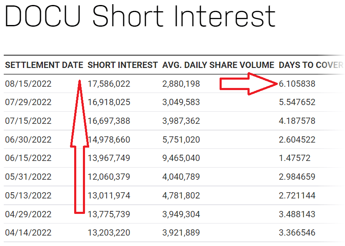Viewport: 345px width, 246px height.
Task: Click the red right-pointing arrow
Action: click(x=249, y=84)
